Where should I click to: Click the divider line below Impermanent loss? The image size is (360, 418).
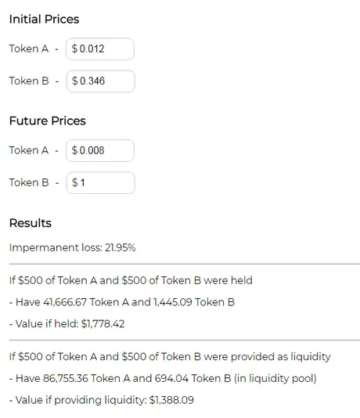[x=185, y=264]
